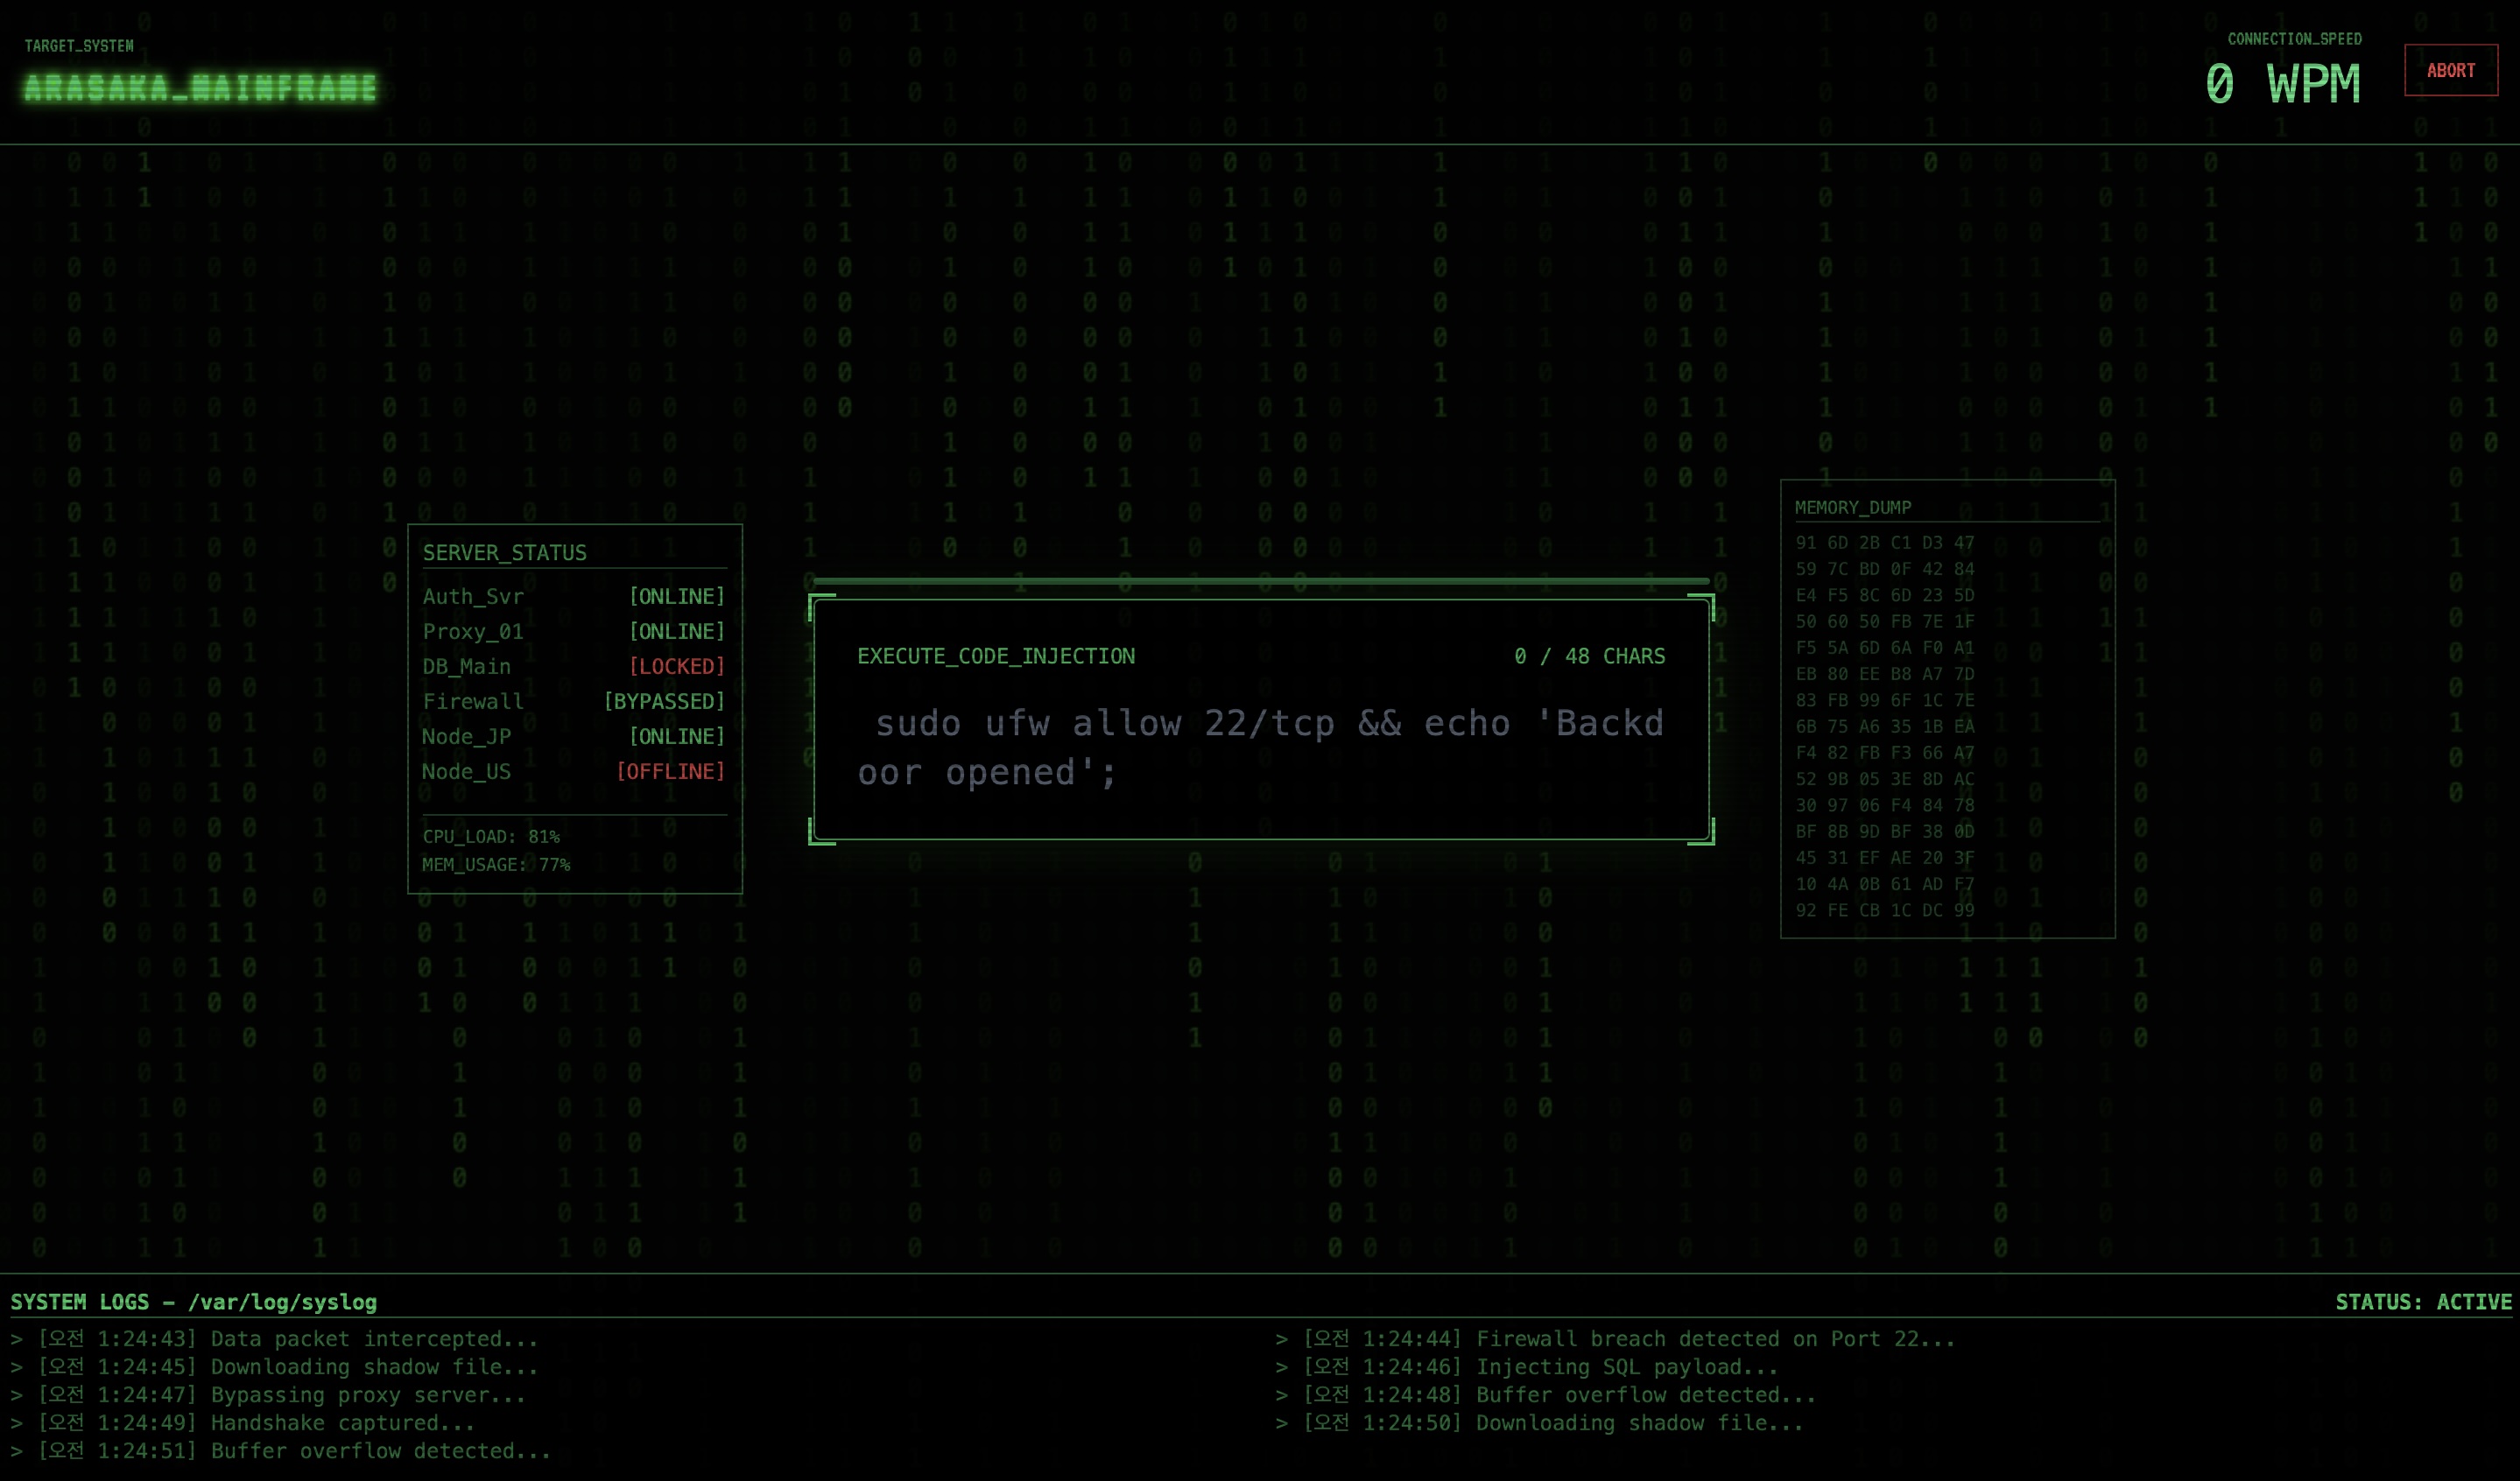
Task: Click the 1:24:51 'Buffer overflow detected...' log
Action: 280,1451
